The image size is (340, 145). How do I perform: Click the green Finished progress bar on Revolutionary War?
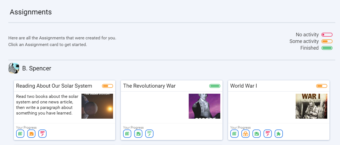(x=215, y=86)
